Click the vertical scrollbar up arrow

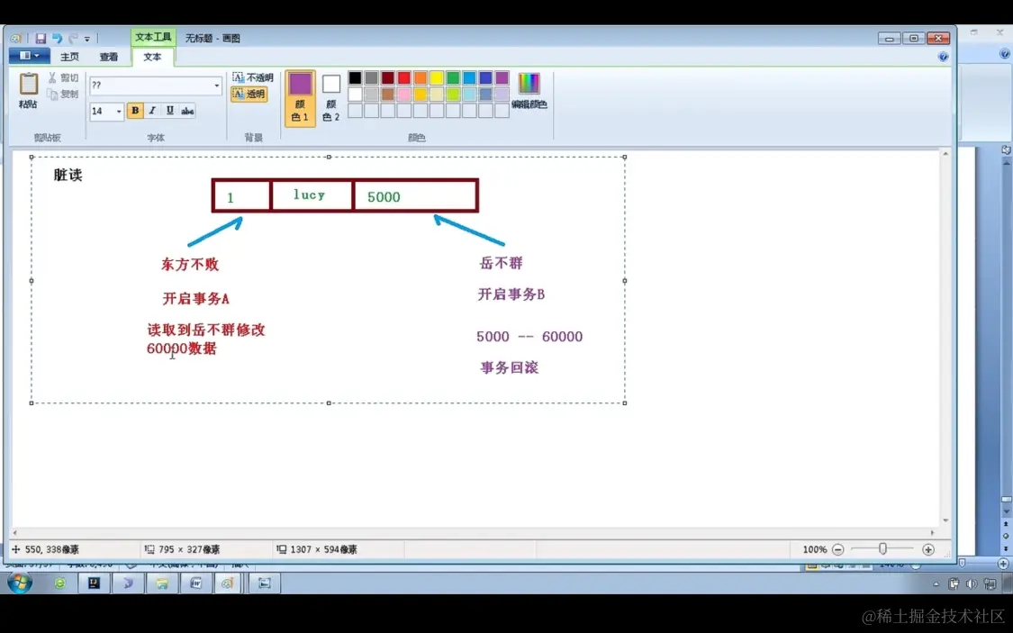[945, 154]
